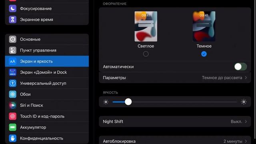Select the Светлое radio button
Screen dimensions: 256x144
click(146, 54)
